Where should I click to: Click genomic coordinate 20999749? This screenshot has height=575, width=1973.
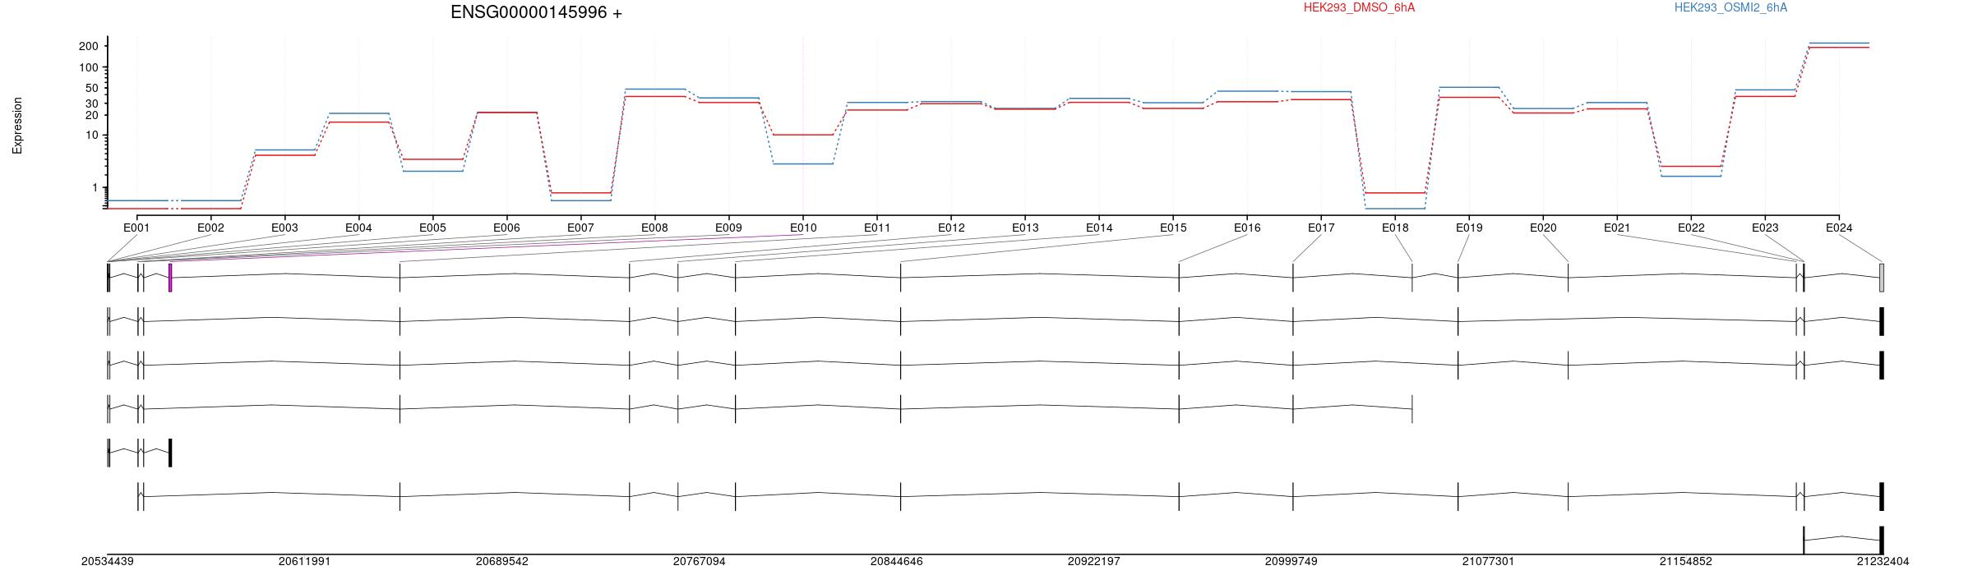1291,562
